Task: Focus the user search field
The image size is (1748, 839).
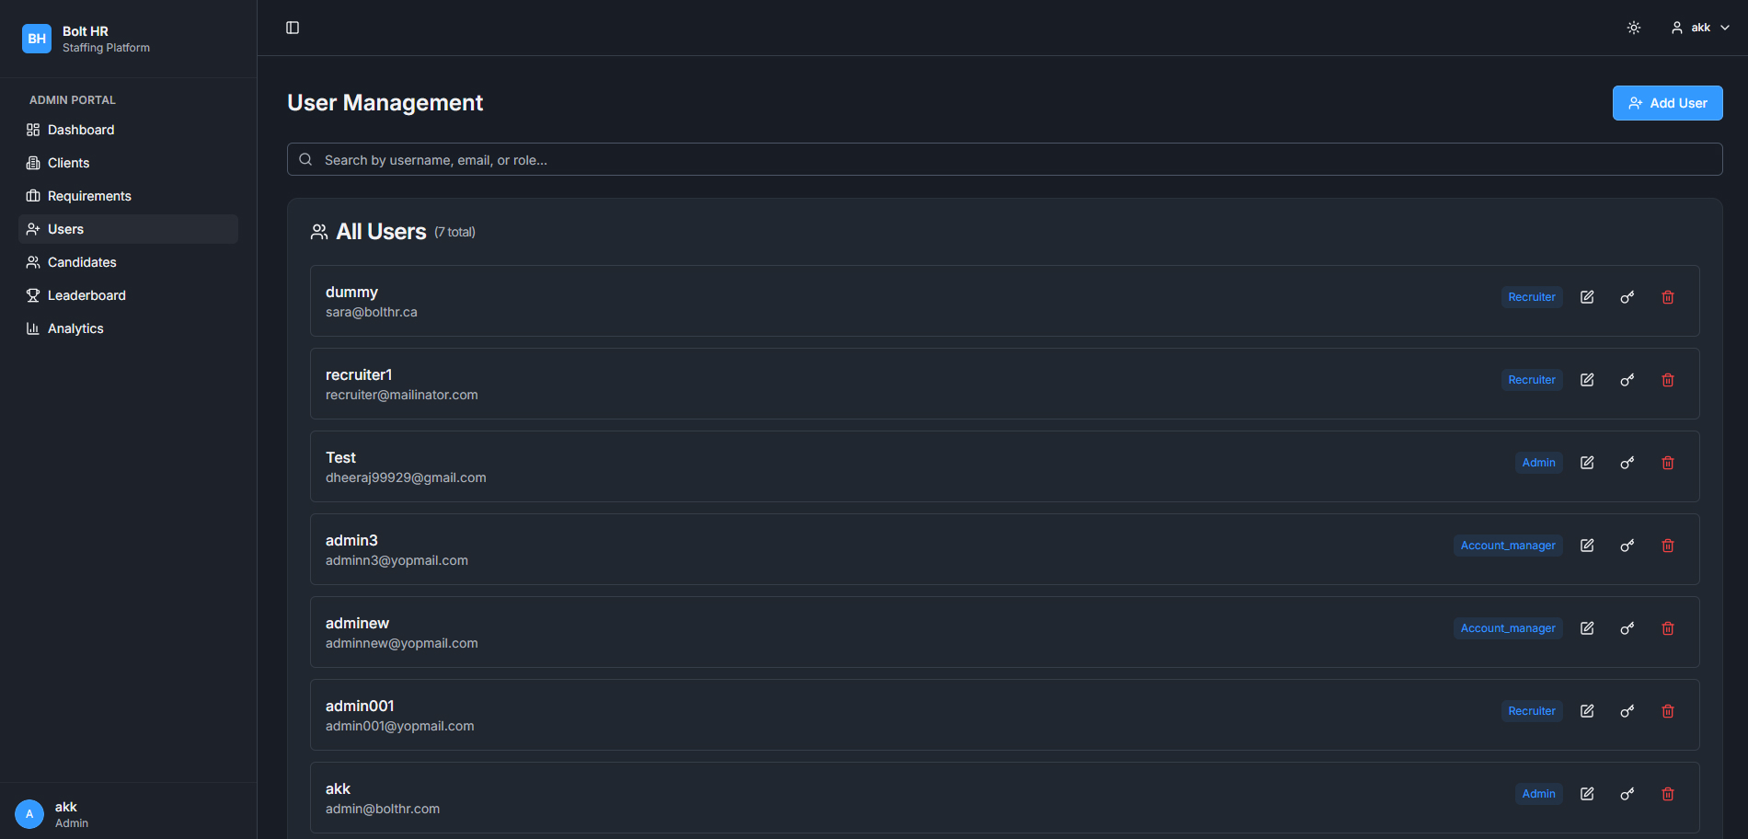Action: point(1005,159)
